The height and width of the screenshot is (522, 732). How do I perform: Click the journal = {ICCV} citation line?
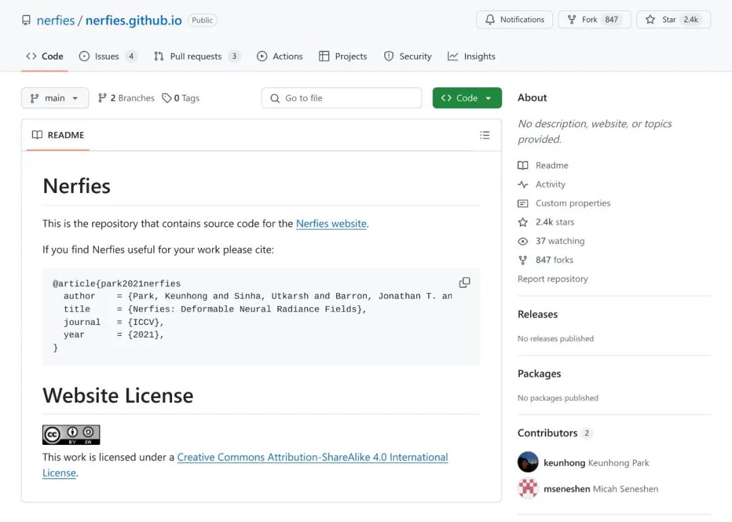pyautogui.click(x=113, y=322)
